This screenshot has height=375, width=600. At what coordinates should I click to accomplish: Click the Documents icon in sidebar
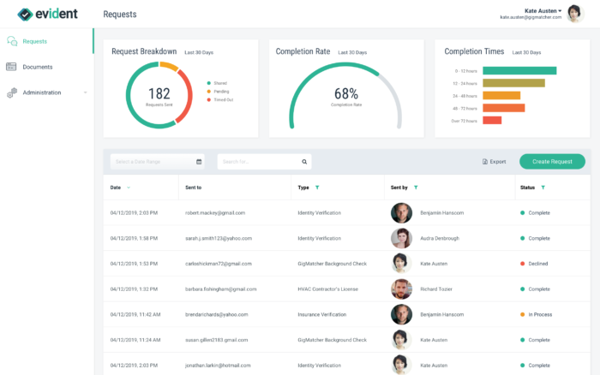[12, 67]
